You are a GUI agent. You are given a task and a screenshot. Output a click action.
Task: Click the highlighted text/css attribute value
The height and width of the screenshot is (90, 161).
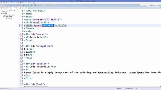click(x=48, y=25)
